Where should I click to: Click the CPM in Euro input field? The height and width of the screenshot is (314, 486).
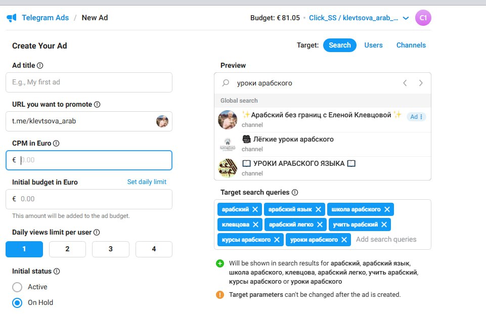click(89, 160)
